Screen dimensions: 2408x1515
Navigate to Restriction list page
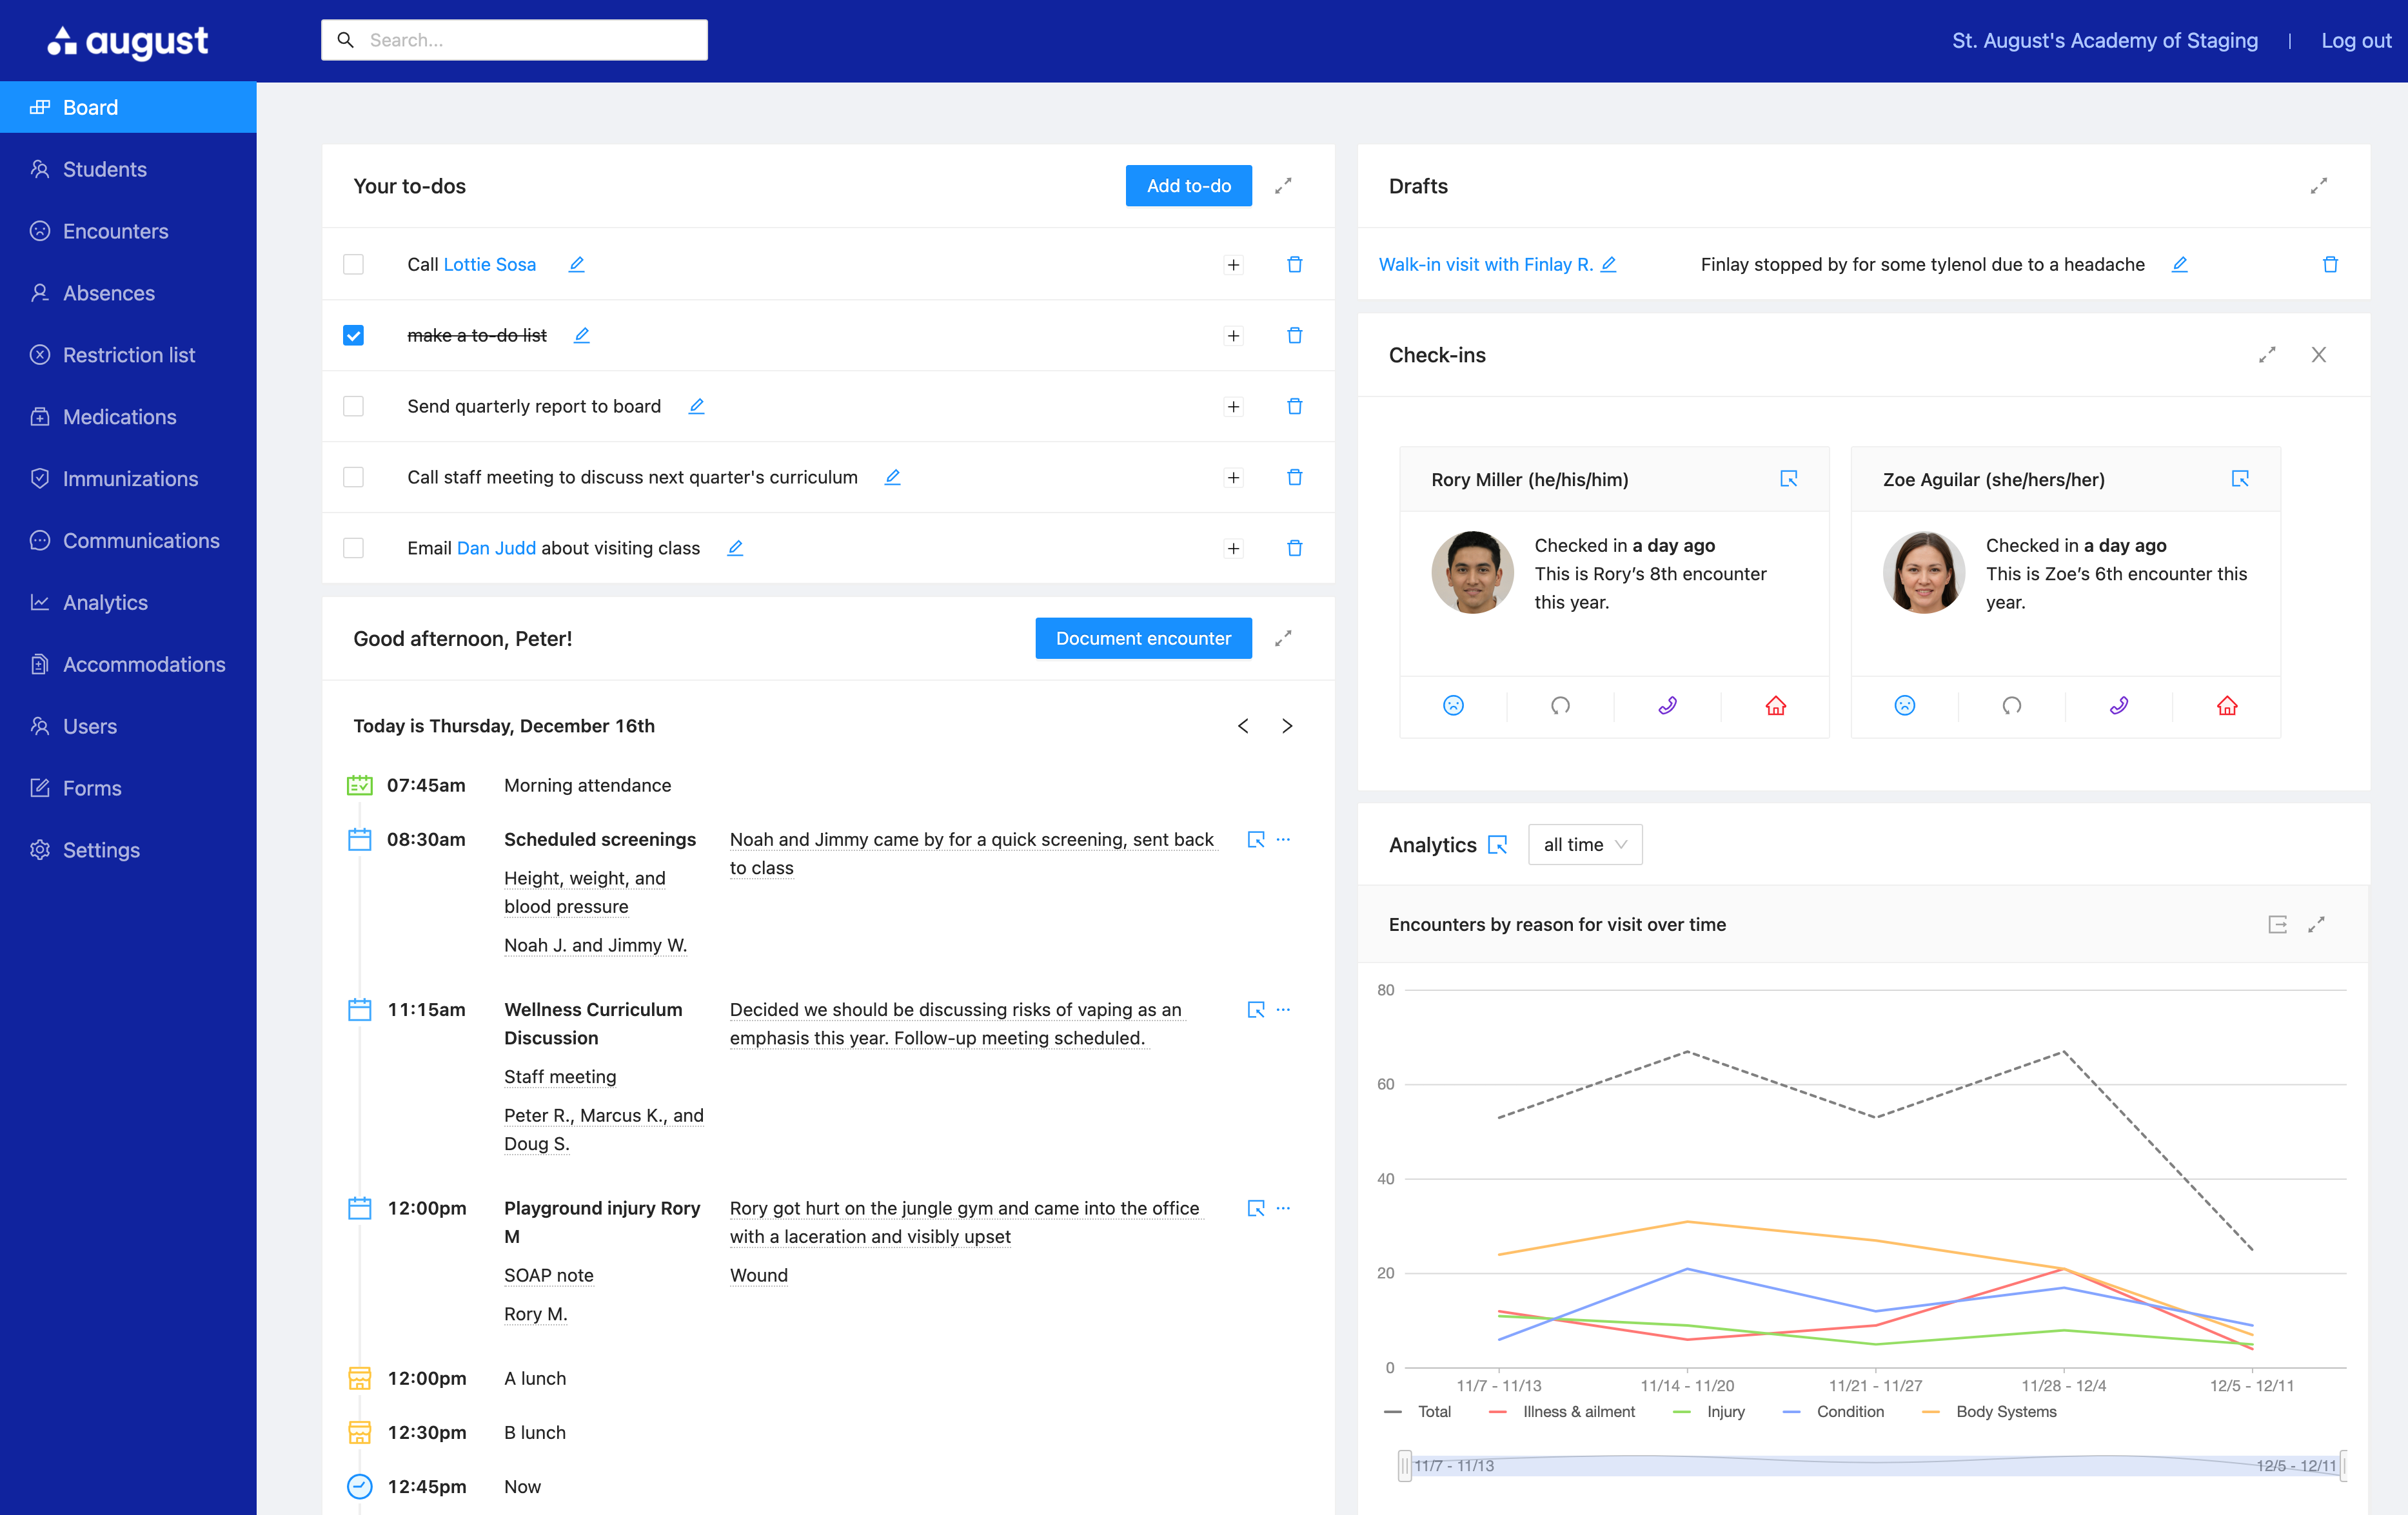click(x=128, y=355)
